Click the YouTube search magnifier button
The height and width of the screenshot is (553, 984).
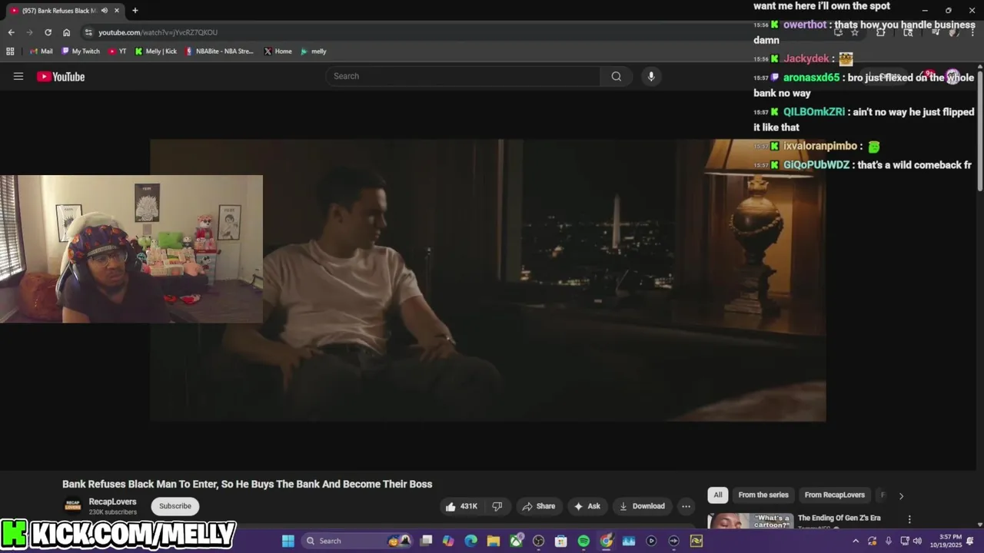tap(617, 76)
